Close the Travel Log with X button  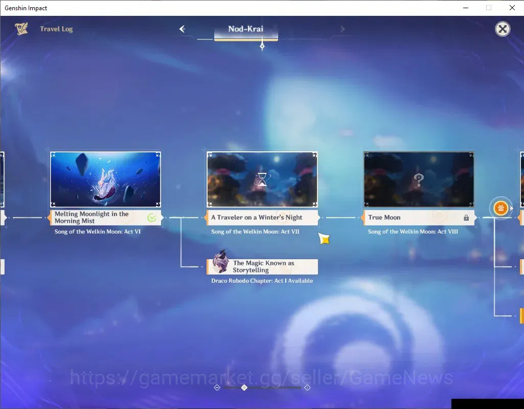pyautogui.click(x=503, y=29)
